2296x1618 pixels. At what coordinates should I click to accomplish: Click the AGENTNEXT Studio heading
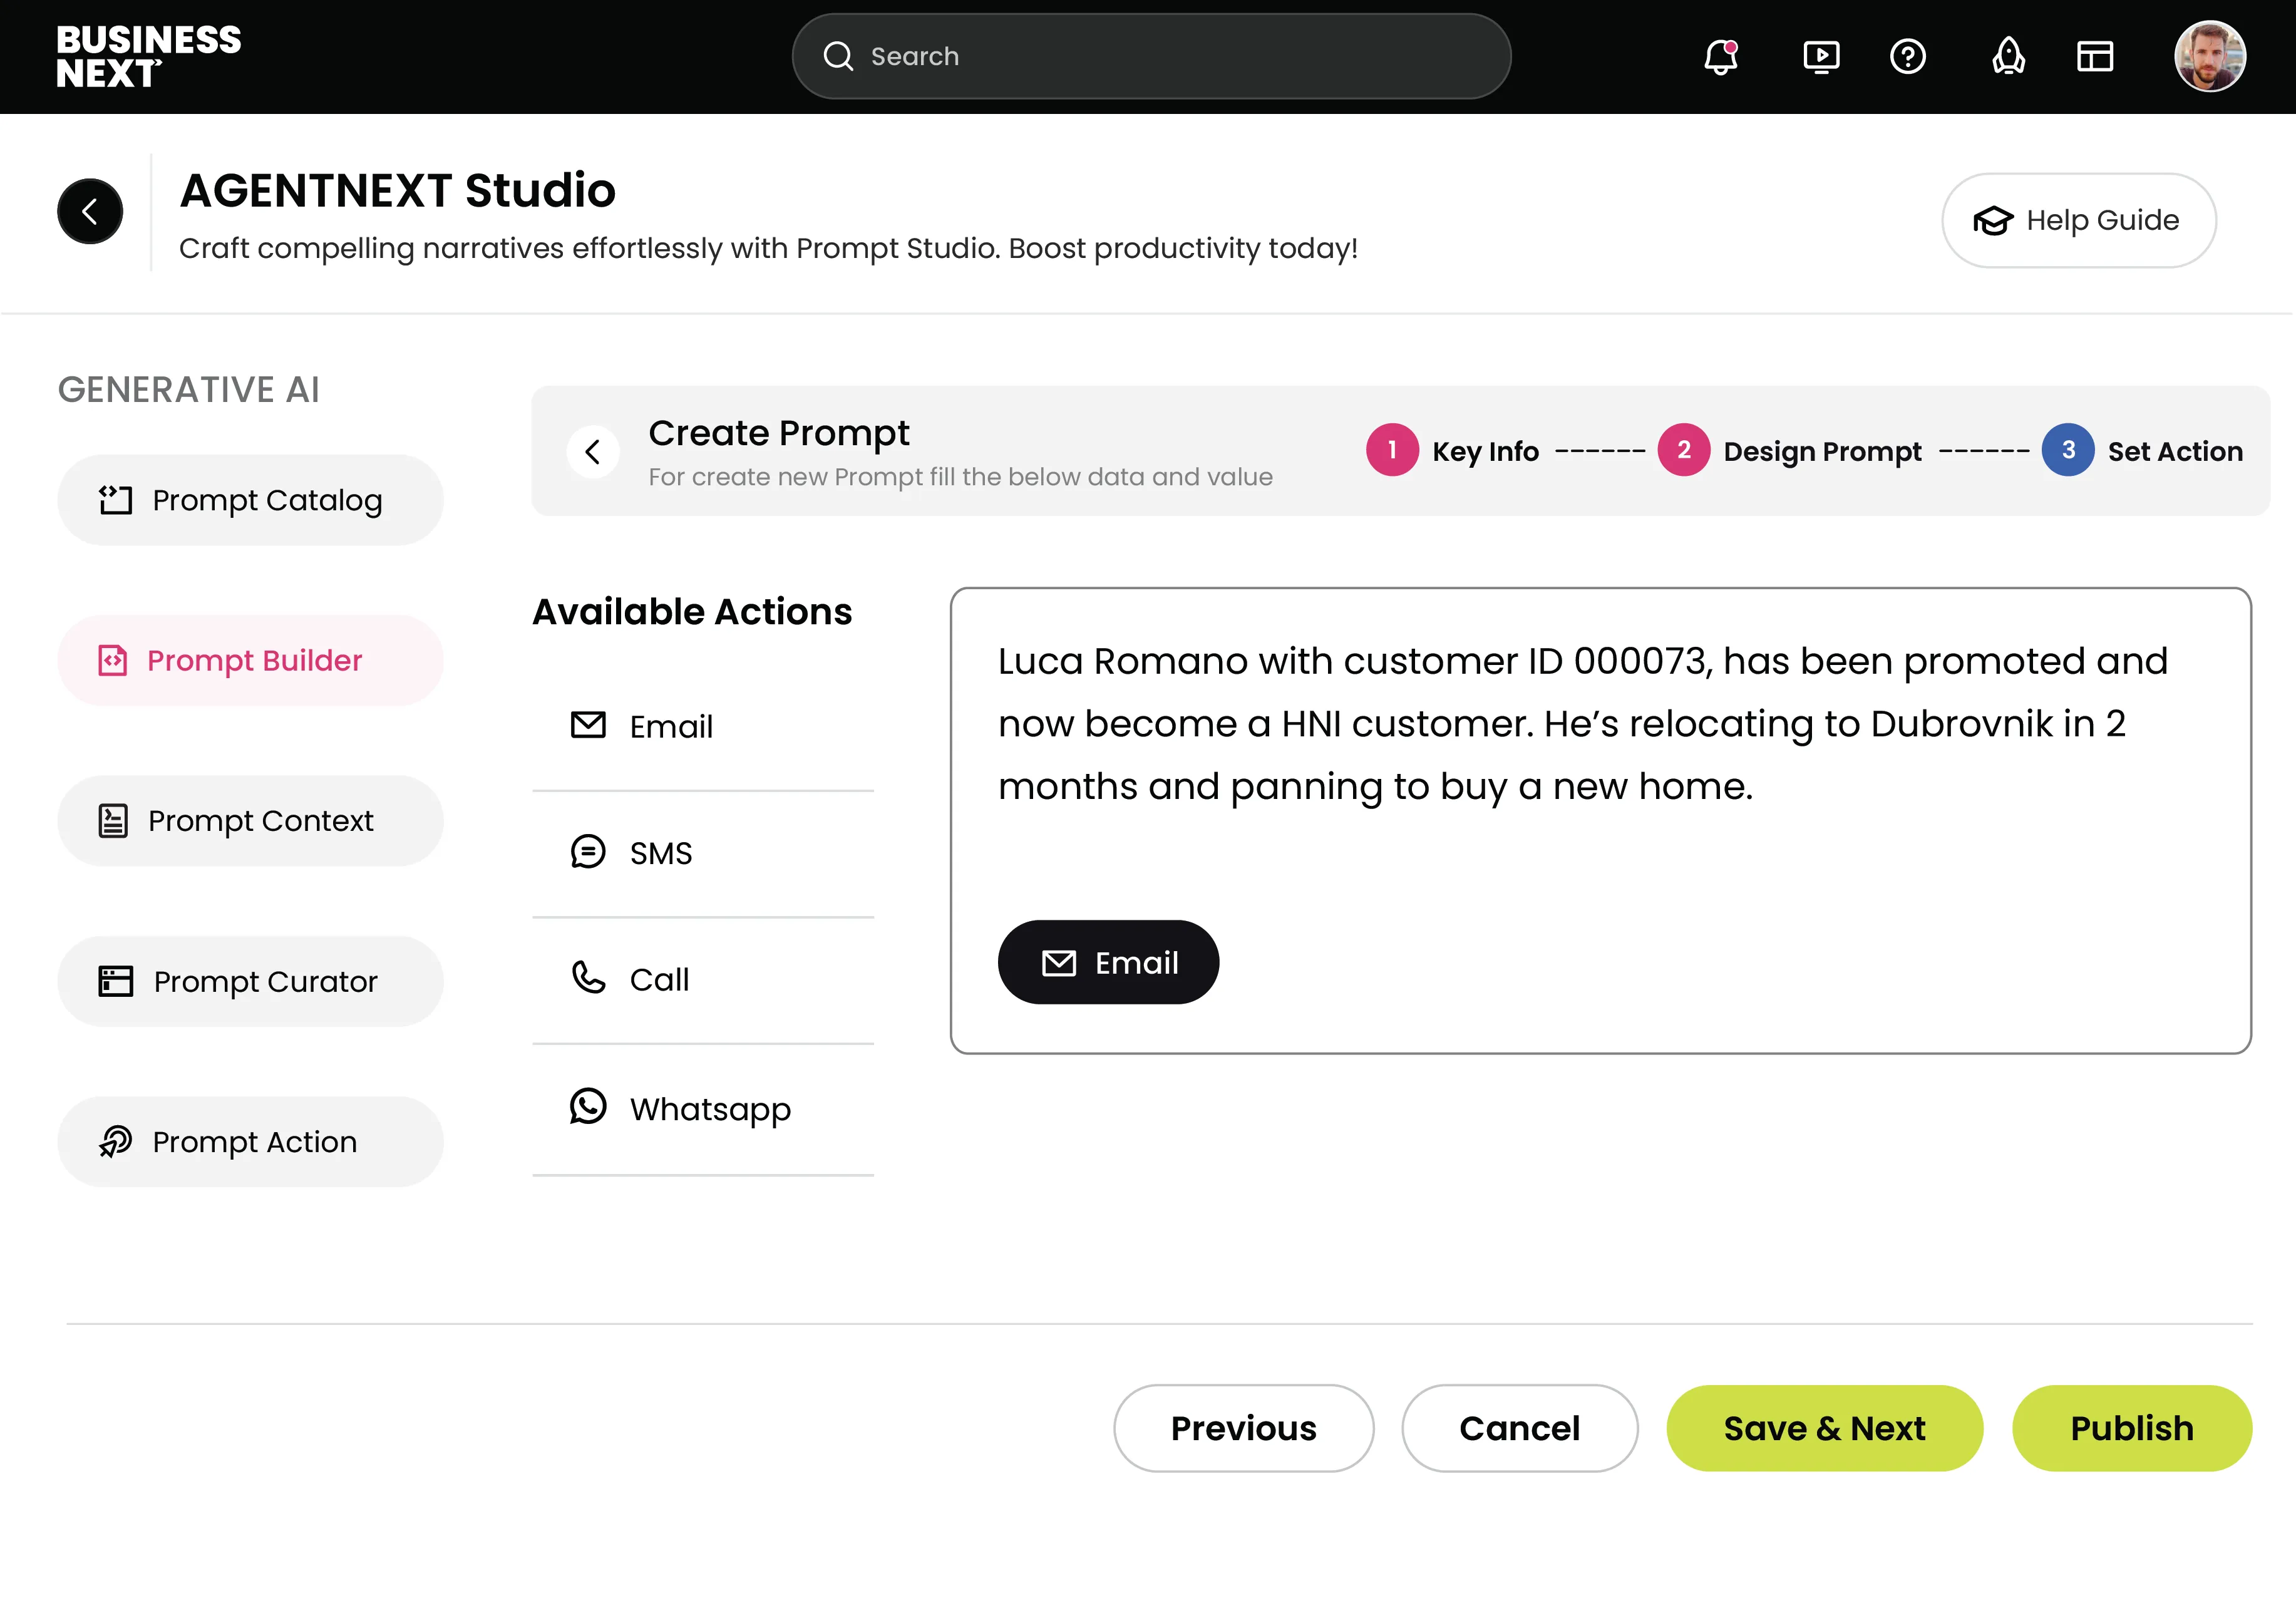(397, 190)
